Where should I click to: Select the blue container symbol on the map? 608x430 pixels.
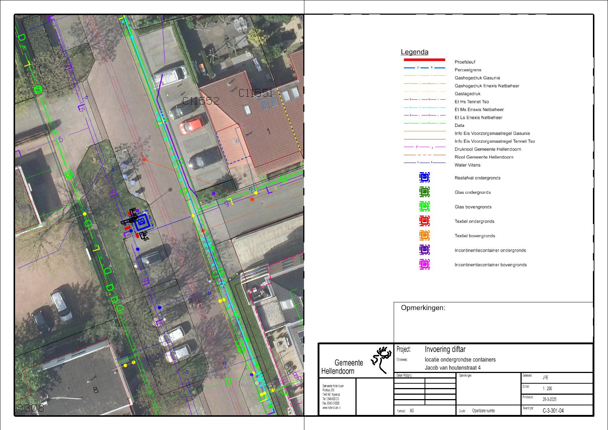(141, 222)
